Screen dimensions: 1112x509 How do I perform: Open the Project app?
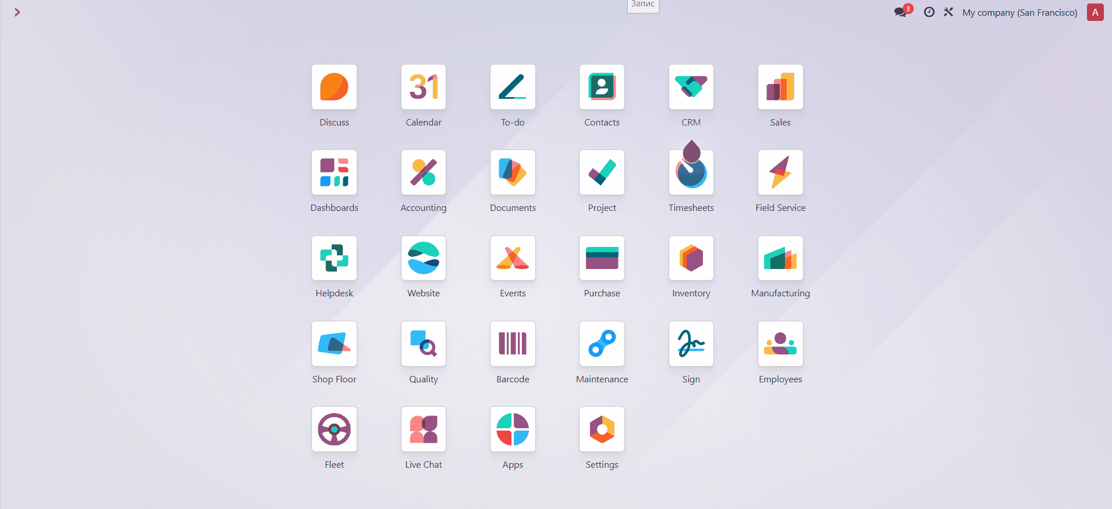point(602,173)
